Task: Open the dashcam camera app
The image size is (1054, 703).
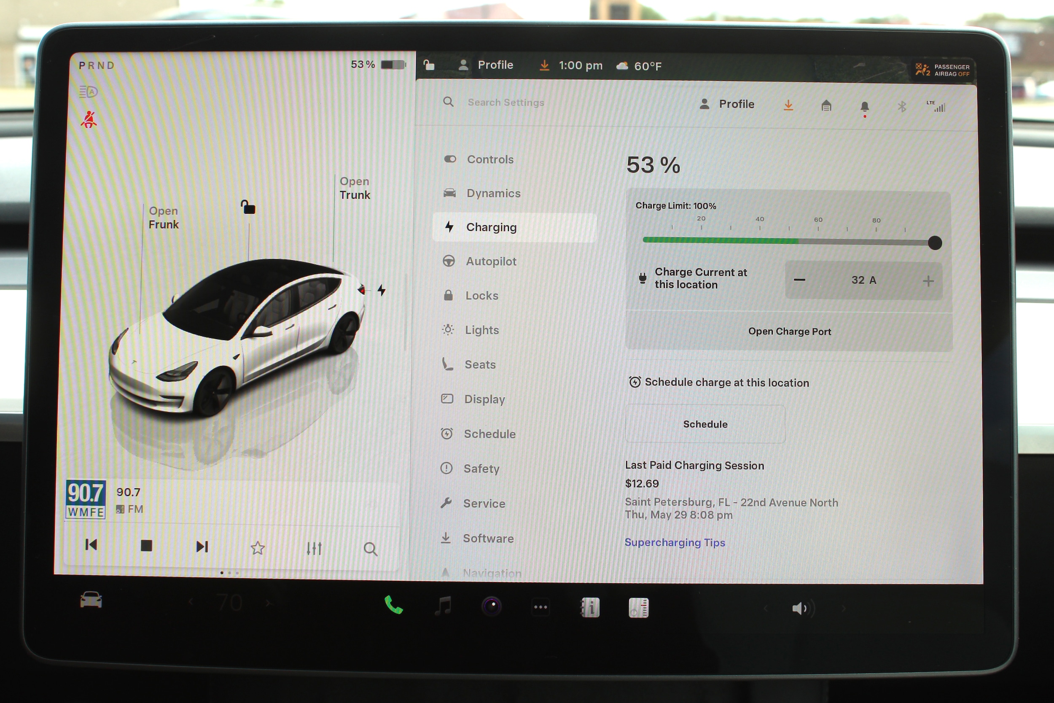Action: [492, 606]
